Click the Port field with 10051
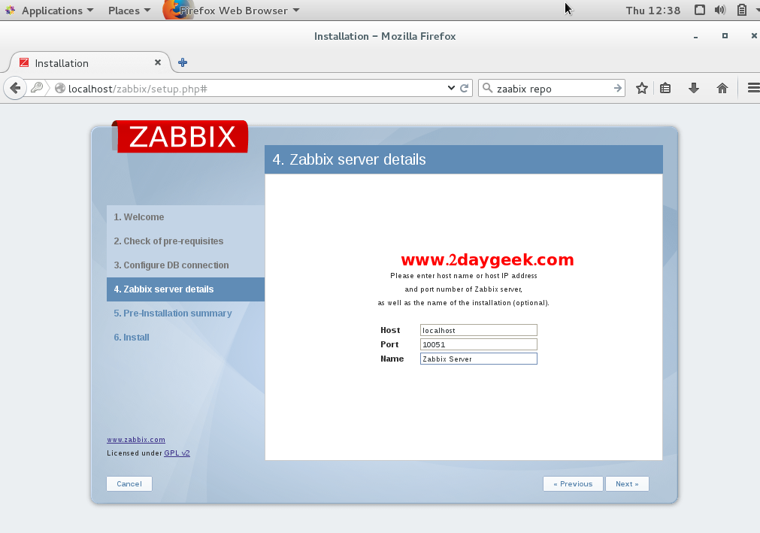 tap(478, 344)
